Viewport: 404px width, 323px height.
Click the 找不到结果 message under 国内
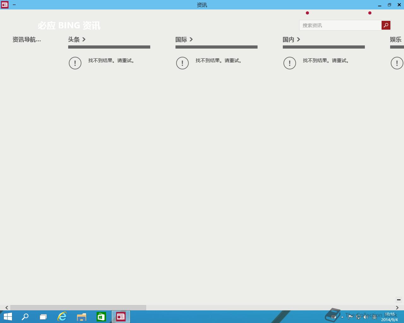point(326,61)
